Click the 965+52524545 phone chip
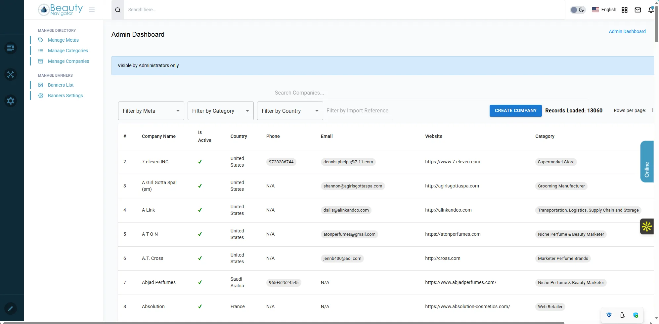This screenshot has height=324, width=659. click(284, 283)
